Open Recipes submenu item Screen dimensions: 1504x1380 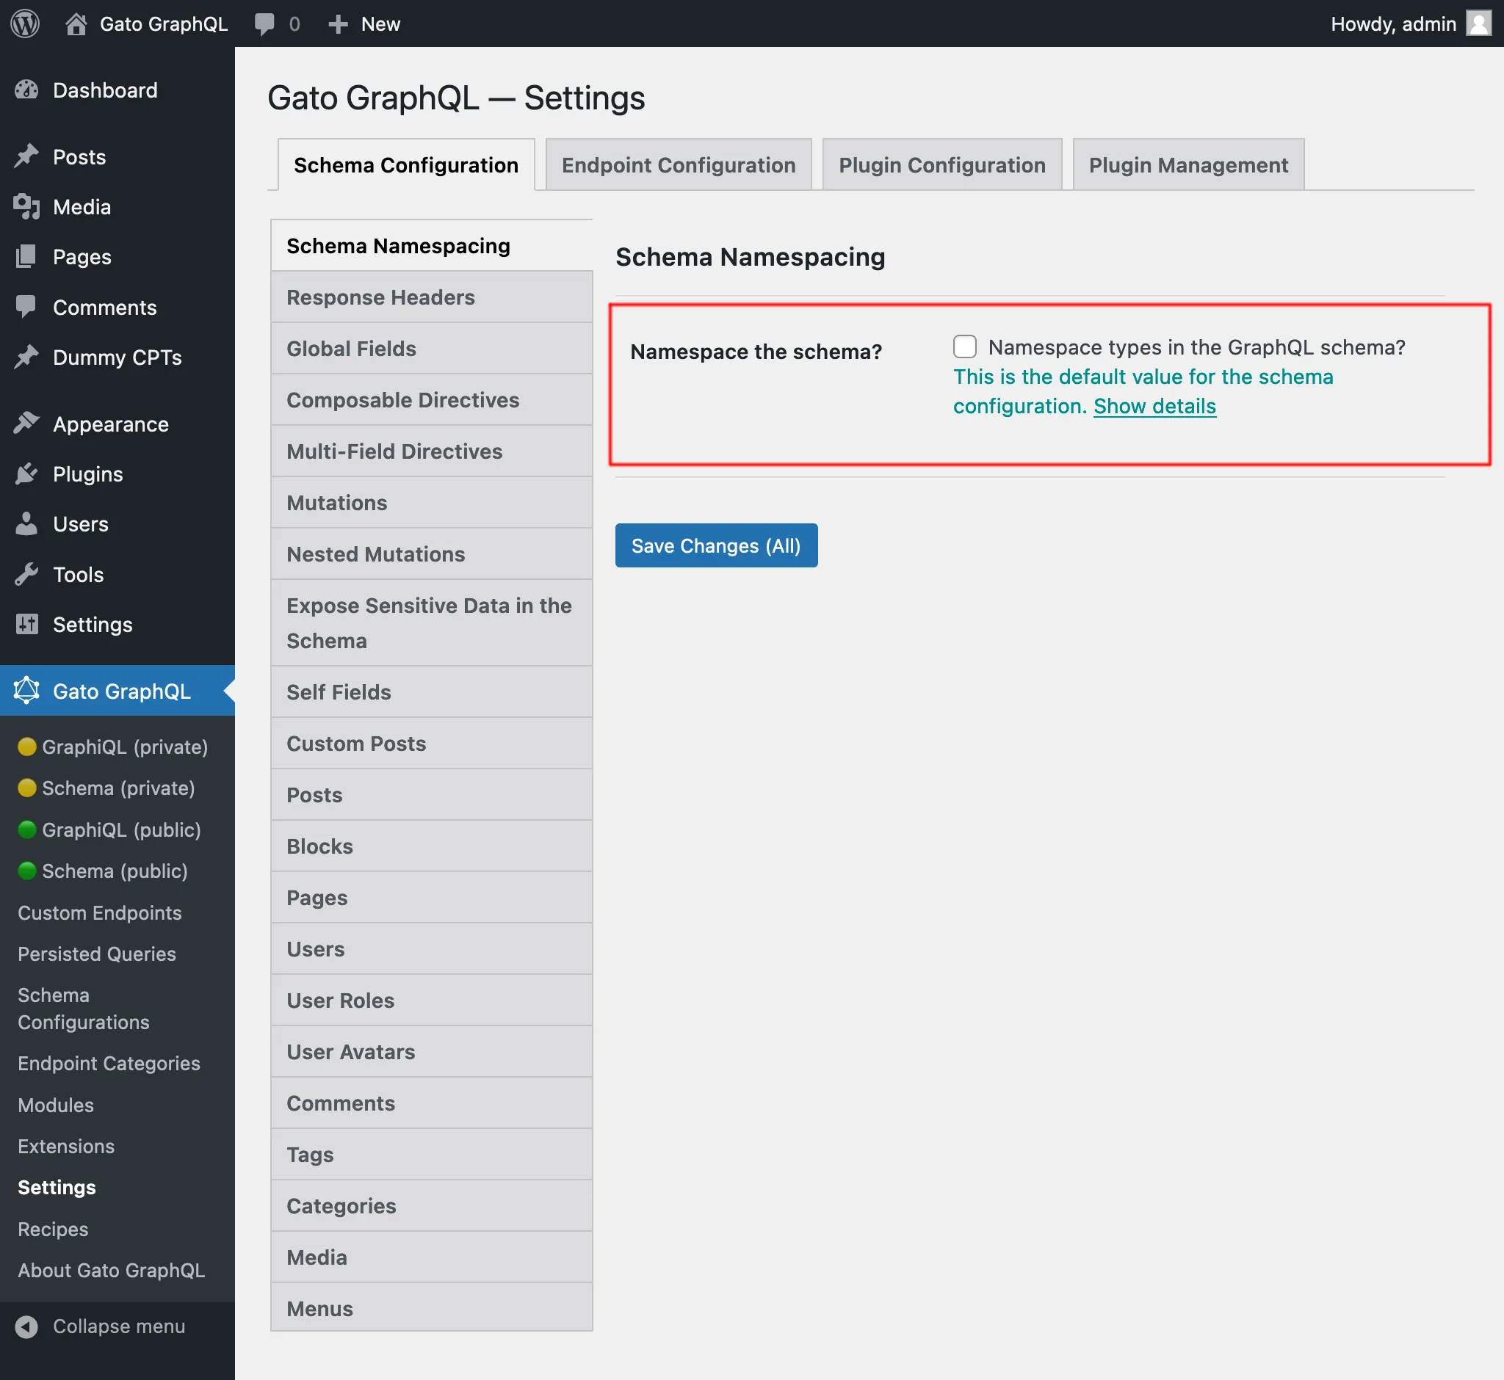point(53,1230)
